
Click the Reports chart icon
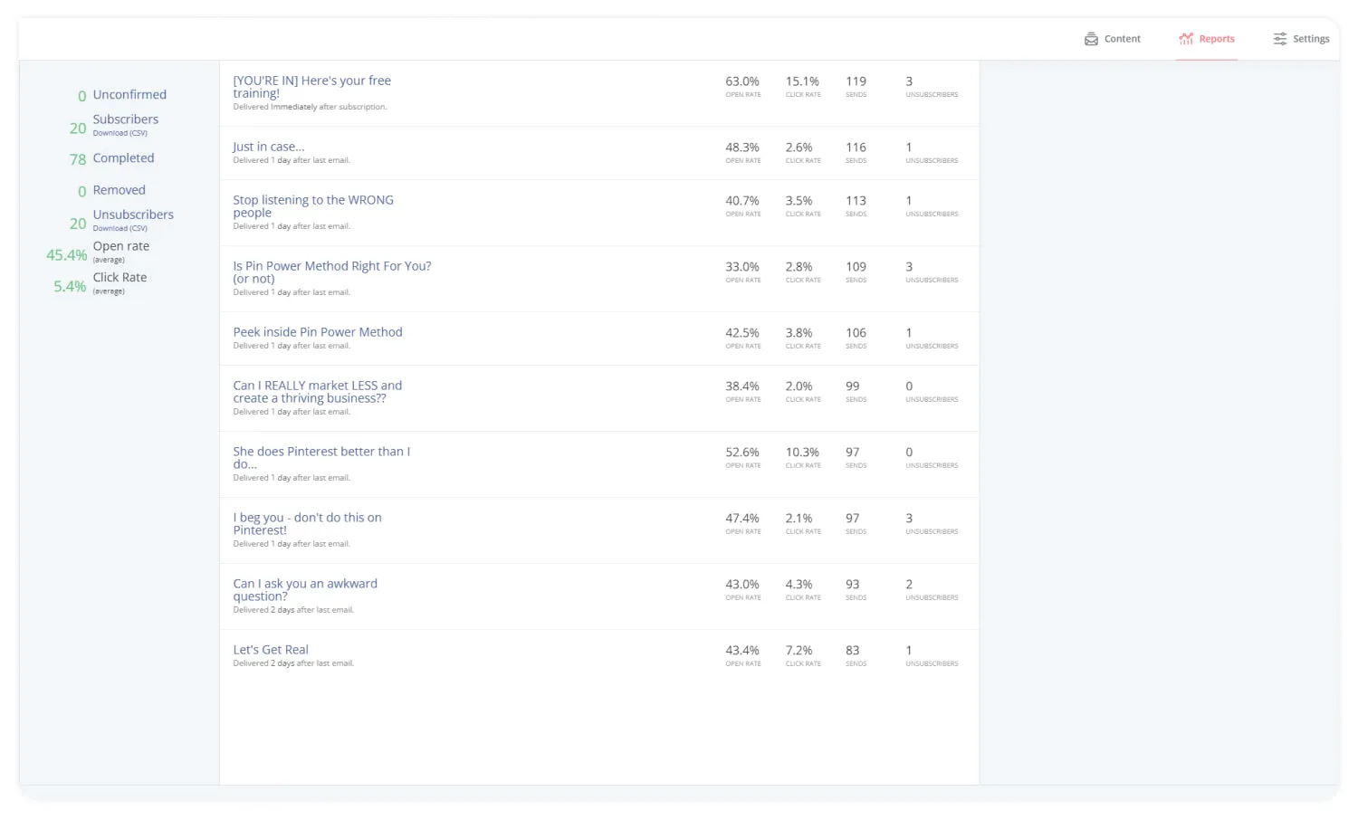click(1185, 39)
